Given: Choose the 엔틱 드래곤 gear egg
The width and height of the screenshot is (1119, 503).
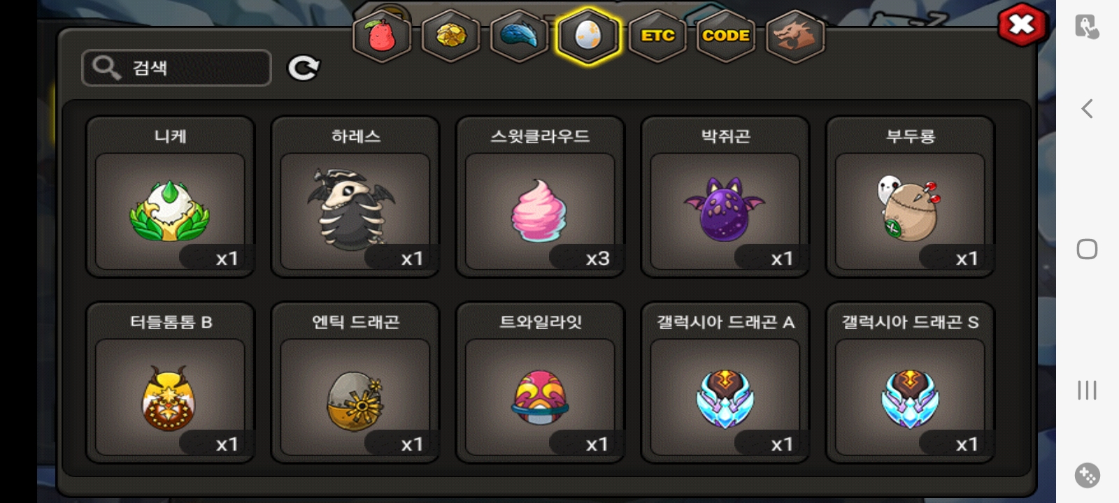Looking at the screenshot, I should click(x=355, y=383).
